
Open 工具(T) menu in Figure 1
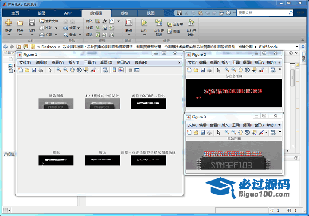[x=90, y=62]
